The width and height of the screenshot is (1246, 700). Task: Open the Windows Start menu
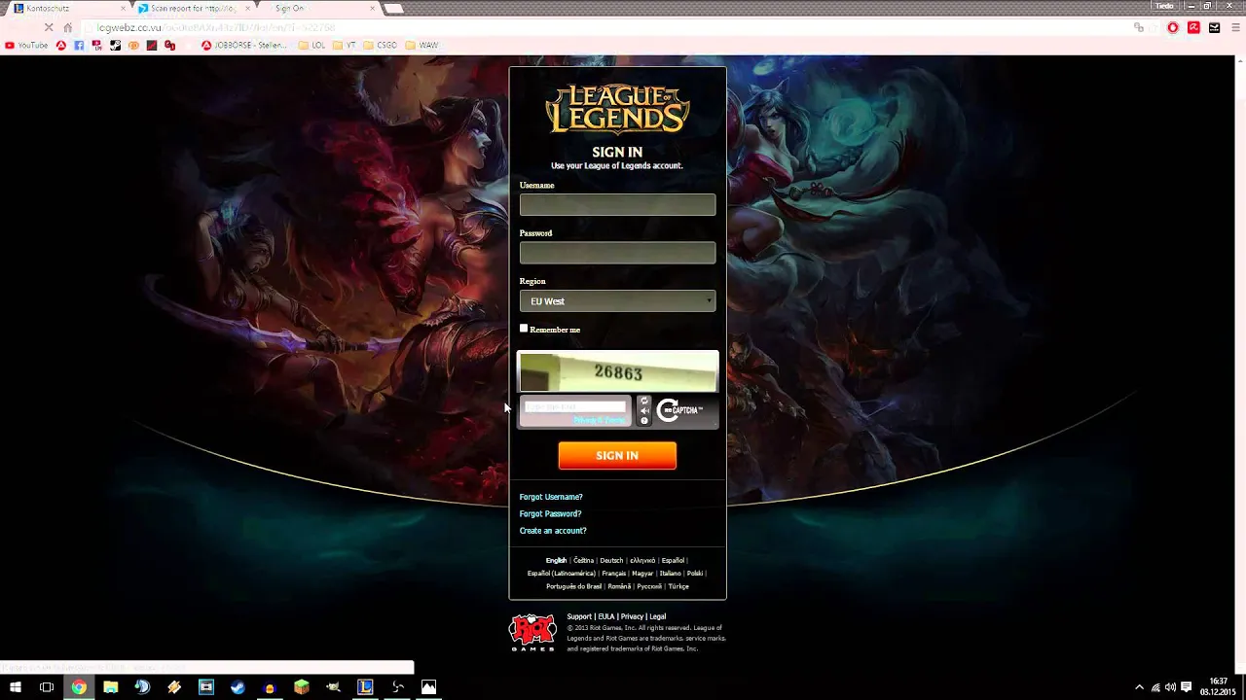(x=15, y=687)
